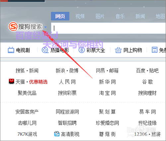The width and height of the screenshot is (166, 141).
Task: Open the 贴吧 link
Action: coord(154,70)
